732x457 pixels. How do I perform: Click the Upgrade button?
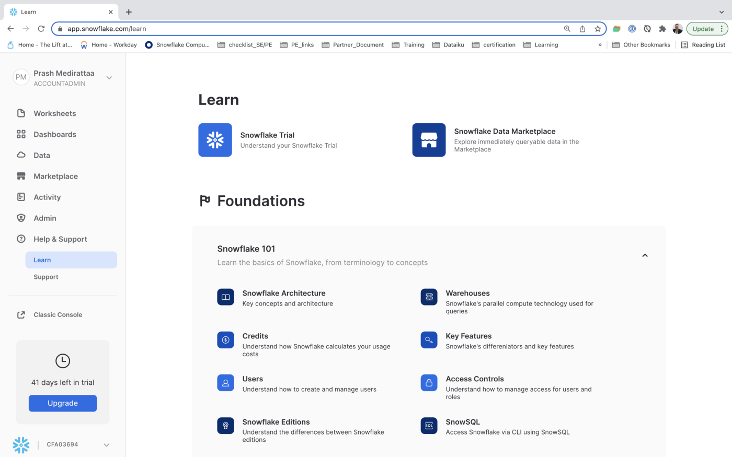click(63, 403)
